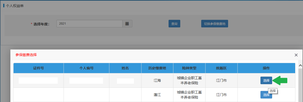Click the 姓名 column header

click(x=125, y=68)
